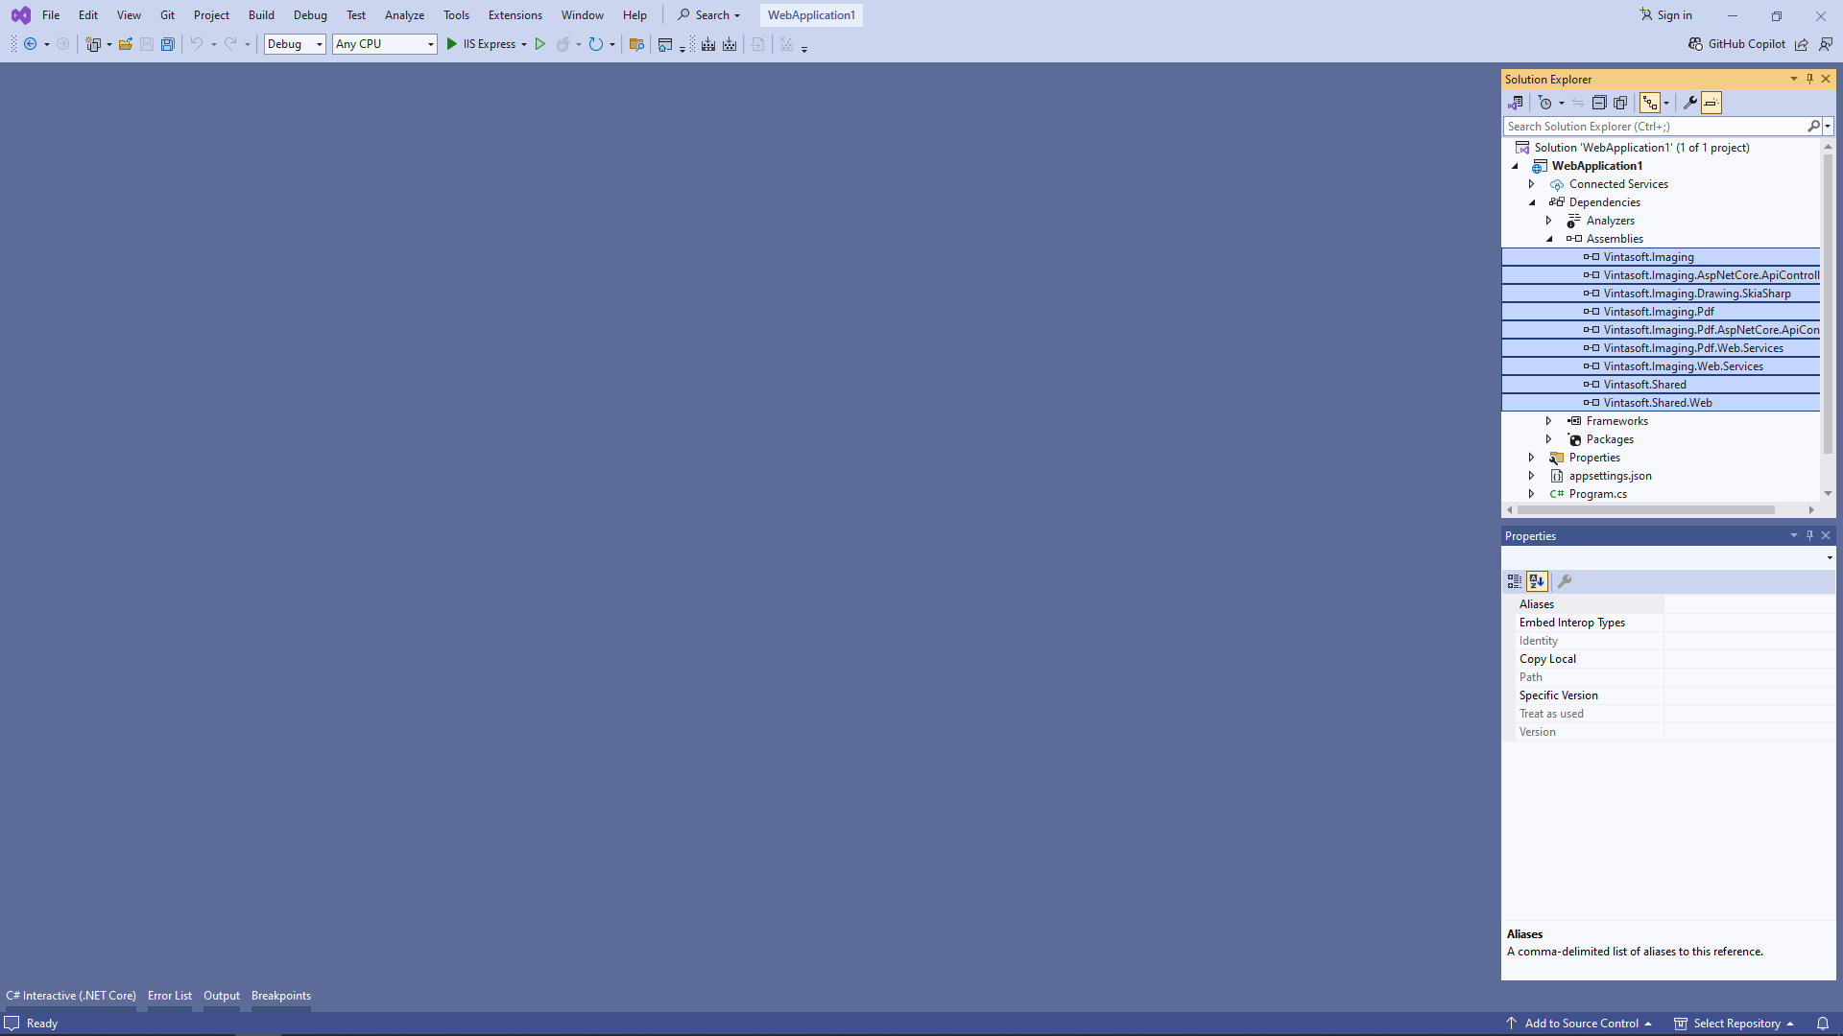Switch to the Output tab

pyautogui.click(x=222, y=996)
